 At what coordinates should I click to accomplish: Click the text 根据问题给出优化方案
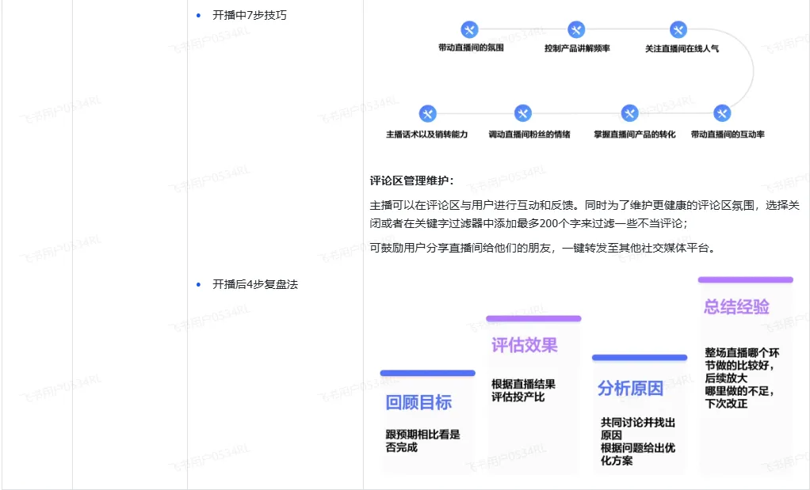pyautogui.click(x=637, y=454)
